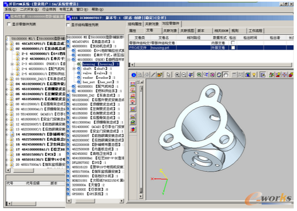Click the rotate view circular arrows icon
This screenshot has width=297, height=211.
click(x=219, y=75)
